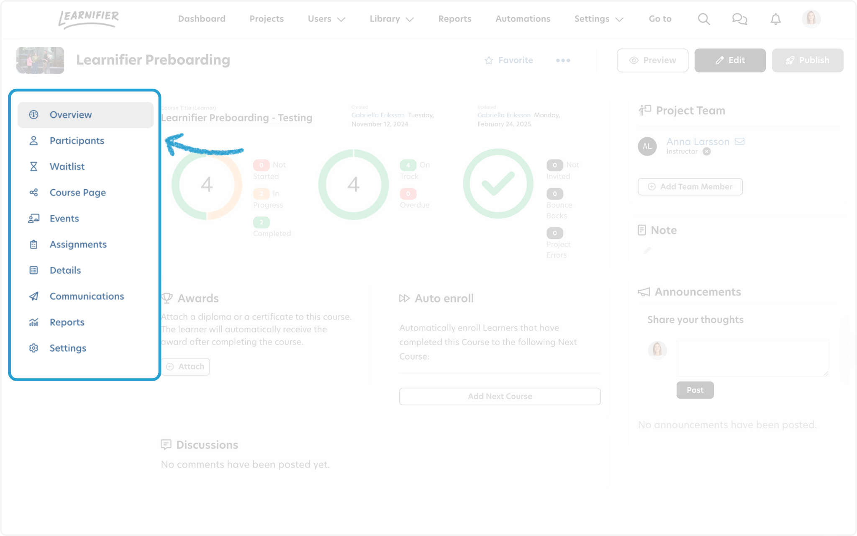Screen dimensions: 857x536
Task: Open the Dashboard menu item
Action: [x=202, y=19]
